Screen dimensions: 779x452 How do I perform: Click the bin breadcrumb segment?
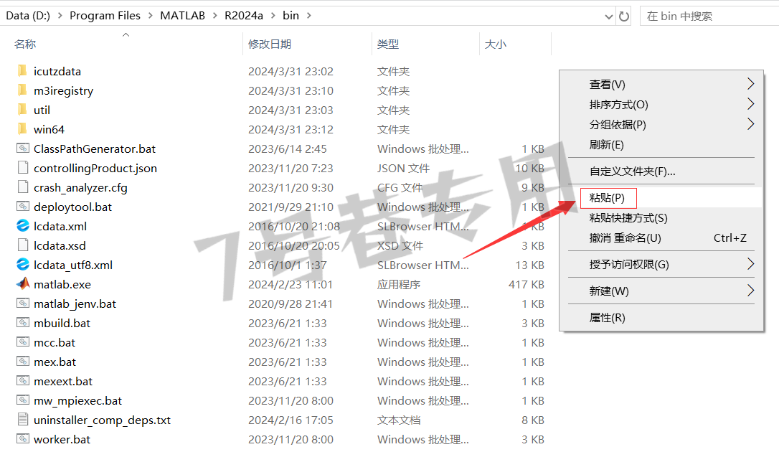click(291, 16)
